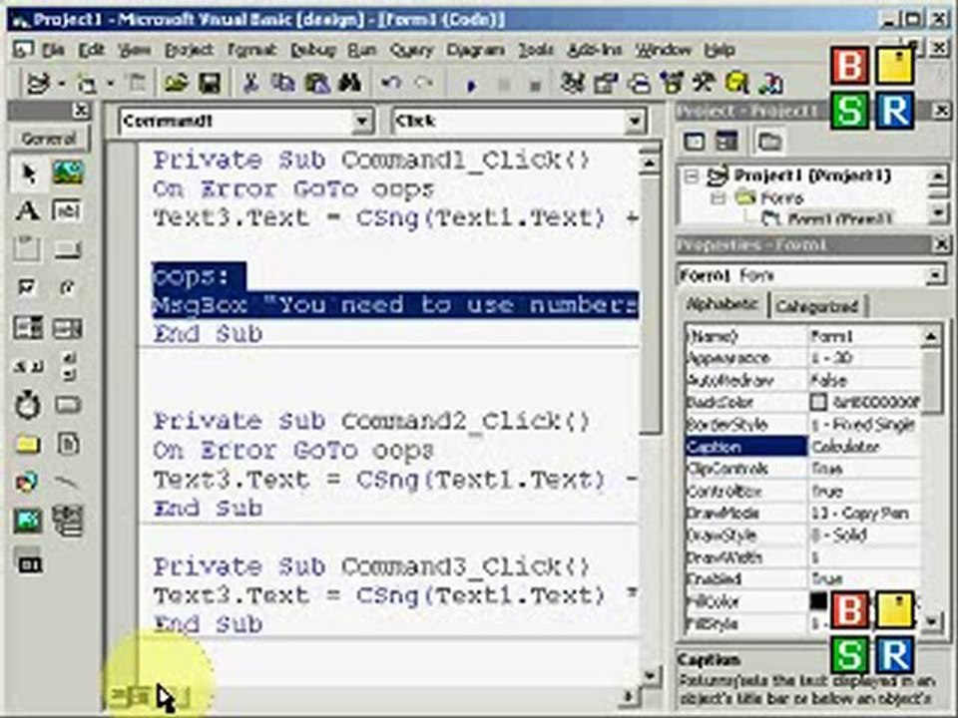
Task: Open the File menu
Action: [x=53, y=50]
